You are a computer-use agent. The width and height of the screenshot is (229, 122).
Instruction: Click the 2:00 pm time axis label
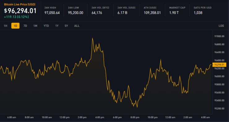(x=82, y=117)
